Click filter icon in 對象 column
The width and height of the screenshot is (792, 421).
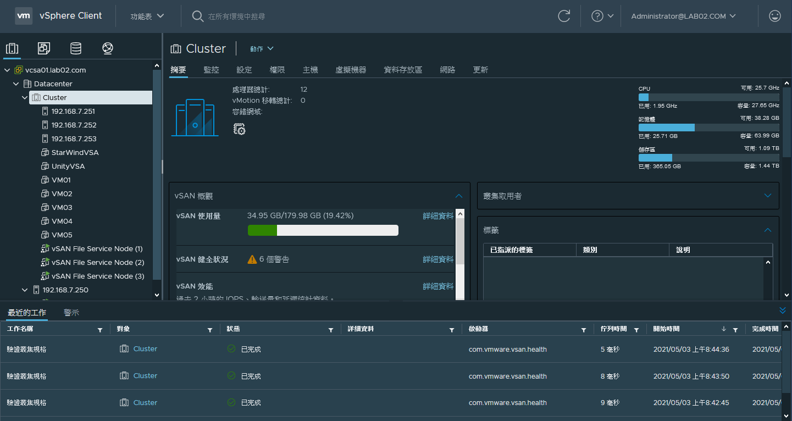coord(210,330)
